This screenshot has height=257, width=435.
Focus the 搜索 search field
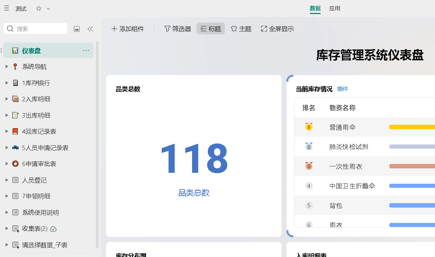[35, 29]
